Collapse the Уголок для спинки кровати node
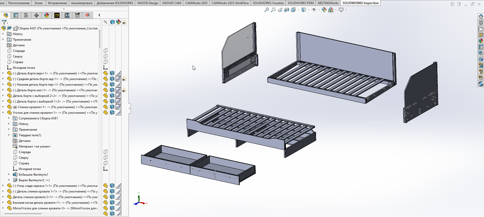484x217 pixels. (x=3, y=113)
